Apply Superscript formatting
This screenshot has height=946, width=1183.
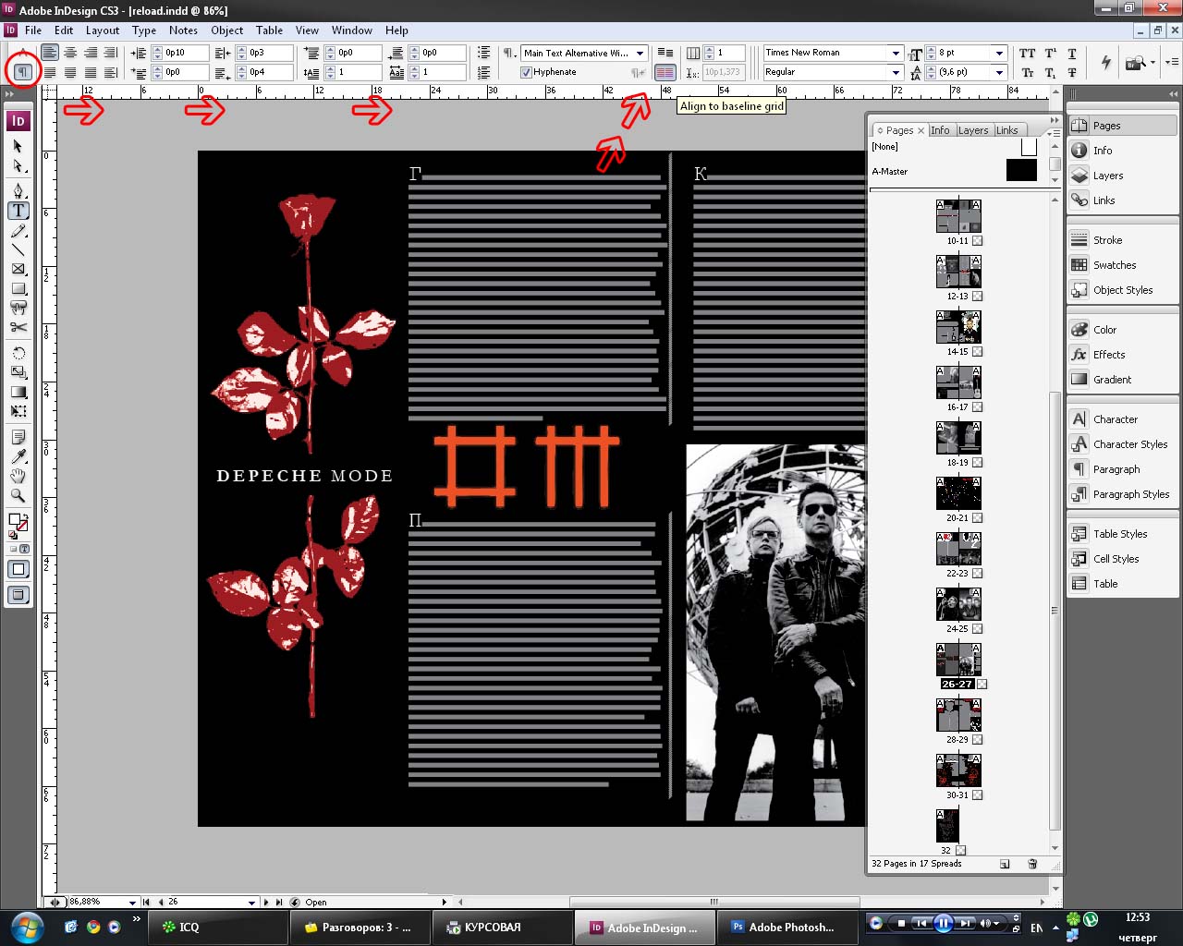click(1050, 54)
